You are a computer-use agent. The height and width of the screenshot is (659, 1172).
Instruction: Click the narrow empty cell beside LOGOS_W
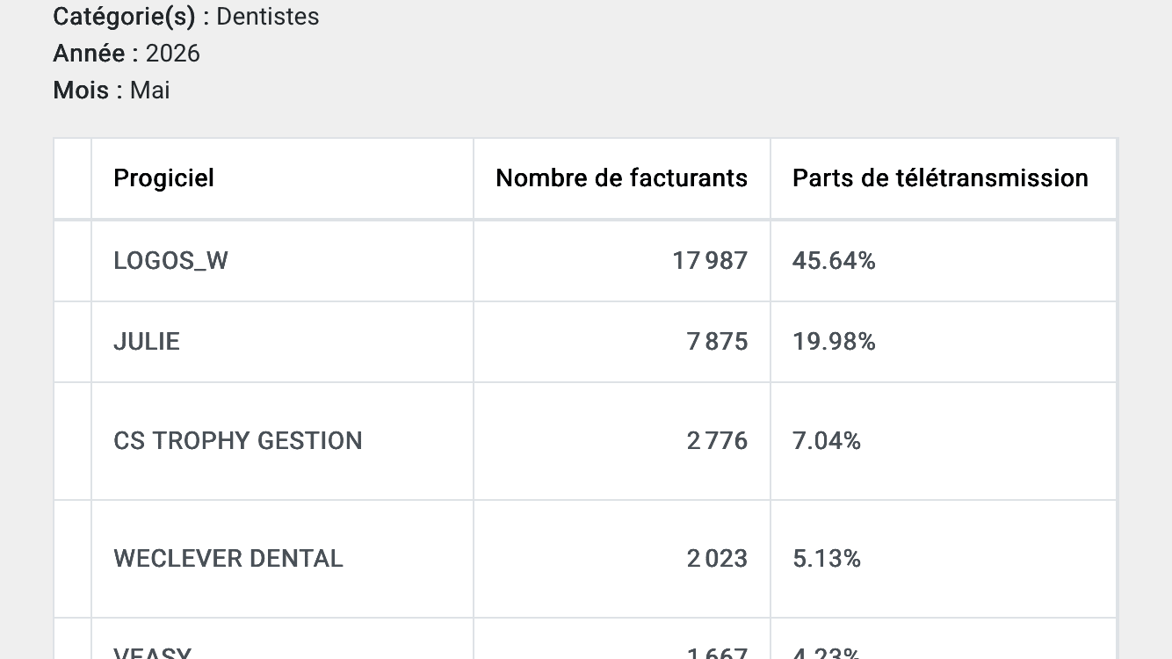tap(73, 261)
